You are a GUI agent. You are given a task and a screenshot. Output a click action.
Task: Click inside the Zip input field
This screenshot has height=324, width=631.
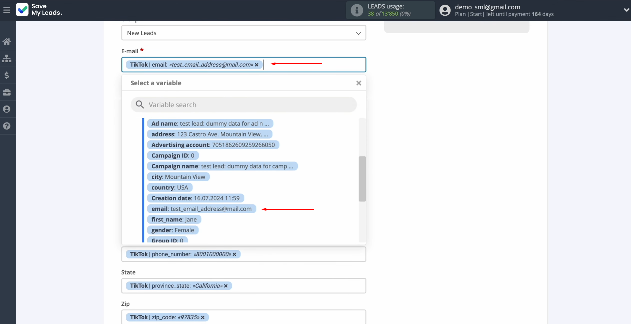tap(243, 317)
